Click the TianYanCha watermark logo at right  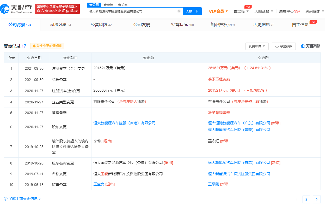coord(310,46)
